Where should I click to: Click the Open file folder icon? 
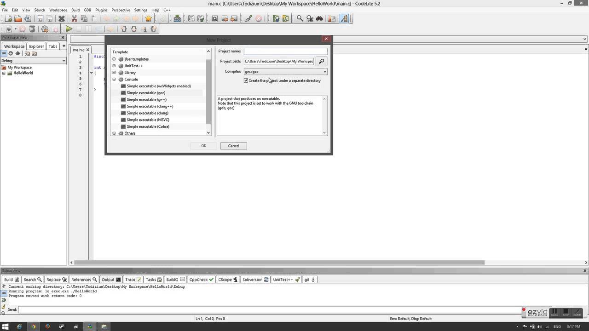[x=18, y=18]
